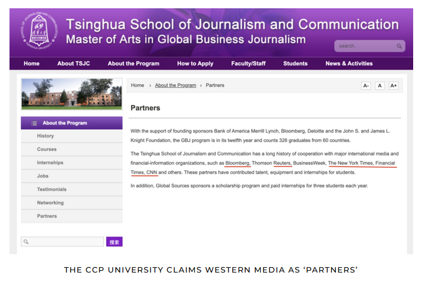Click Master of Arts in Global Business Journalism

click(186, 40)
